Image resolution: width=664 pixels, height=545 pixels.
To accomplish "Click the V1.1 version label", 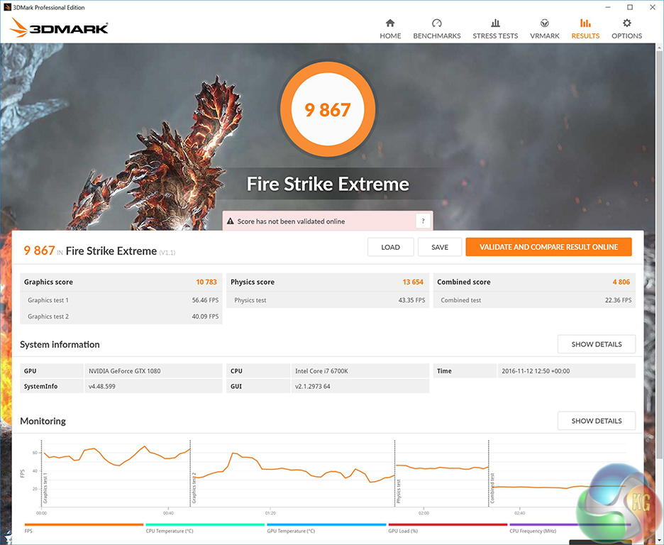I will (x=167, y=253).
